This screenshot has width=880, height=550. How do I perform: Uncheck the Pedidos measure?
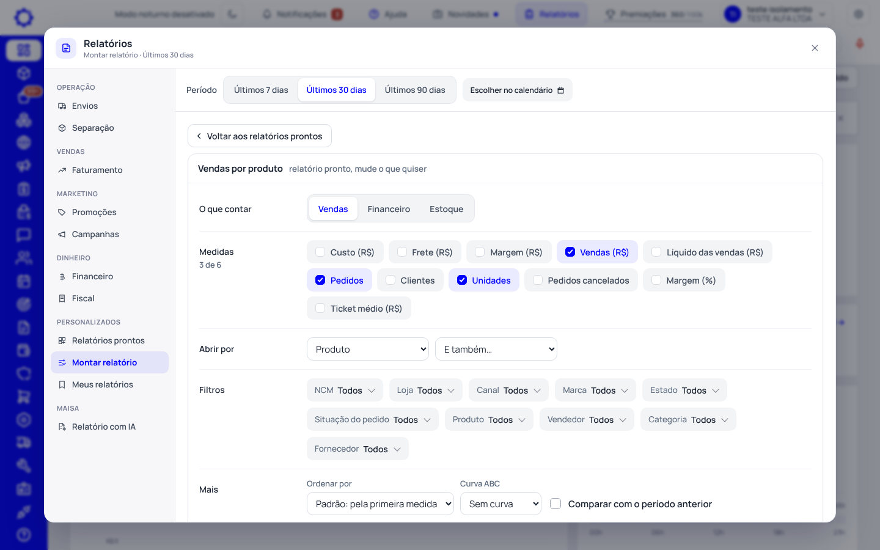(x=320, y=280)
